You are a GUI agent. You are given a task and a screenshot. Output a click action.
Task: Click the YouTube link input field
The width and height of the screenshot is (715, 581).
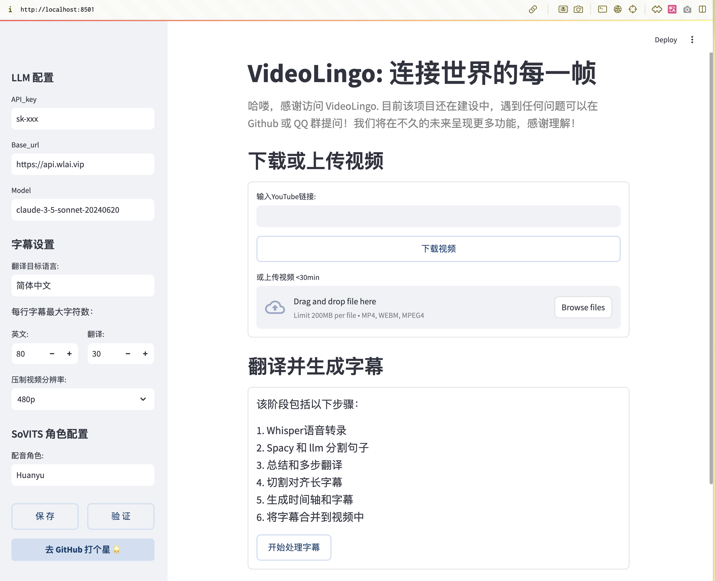pyautogui.click(x=438, y=216)
